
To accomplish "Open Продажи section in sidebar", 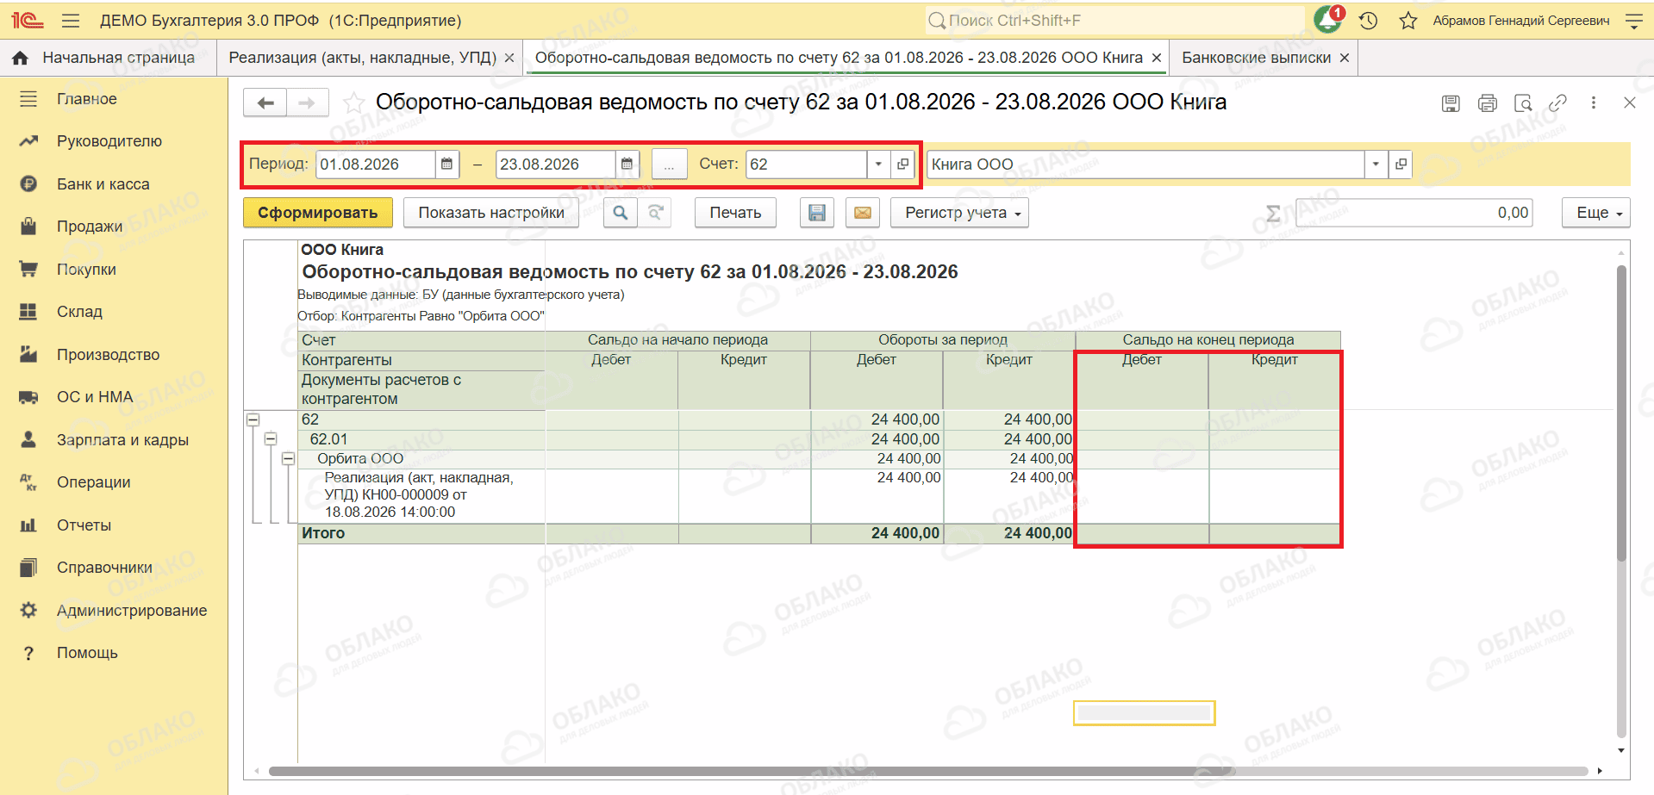I will [x=90, y=227].
